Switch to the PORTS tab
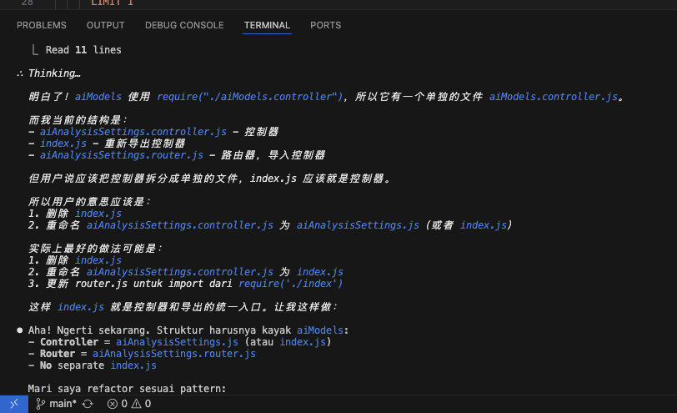The height and width of the screenshot is (413, 677). point(325,26)
